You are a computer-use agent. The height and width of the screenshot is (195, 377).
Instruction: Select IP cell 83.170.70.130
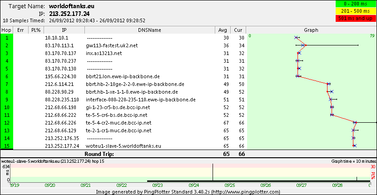click(60, 69)
